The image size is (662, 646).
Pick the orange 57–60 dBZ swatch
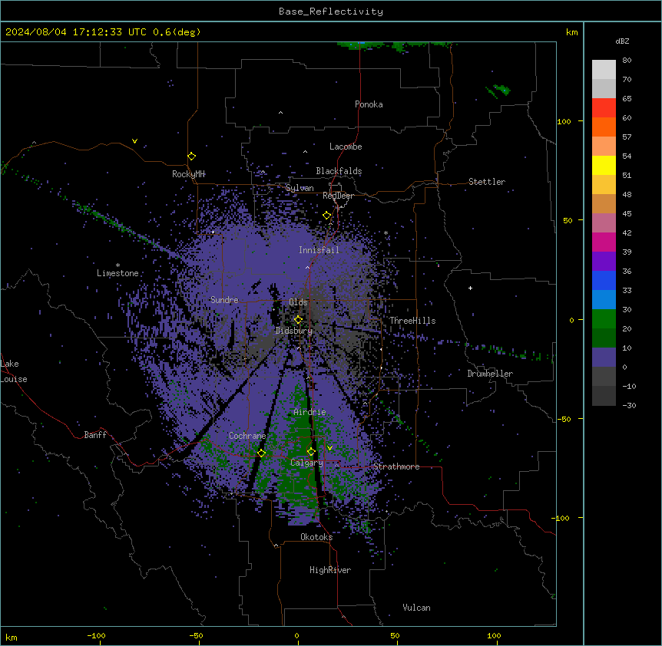coord(604,127)
